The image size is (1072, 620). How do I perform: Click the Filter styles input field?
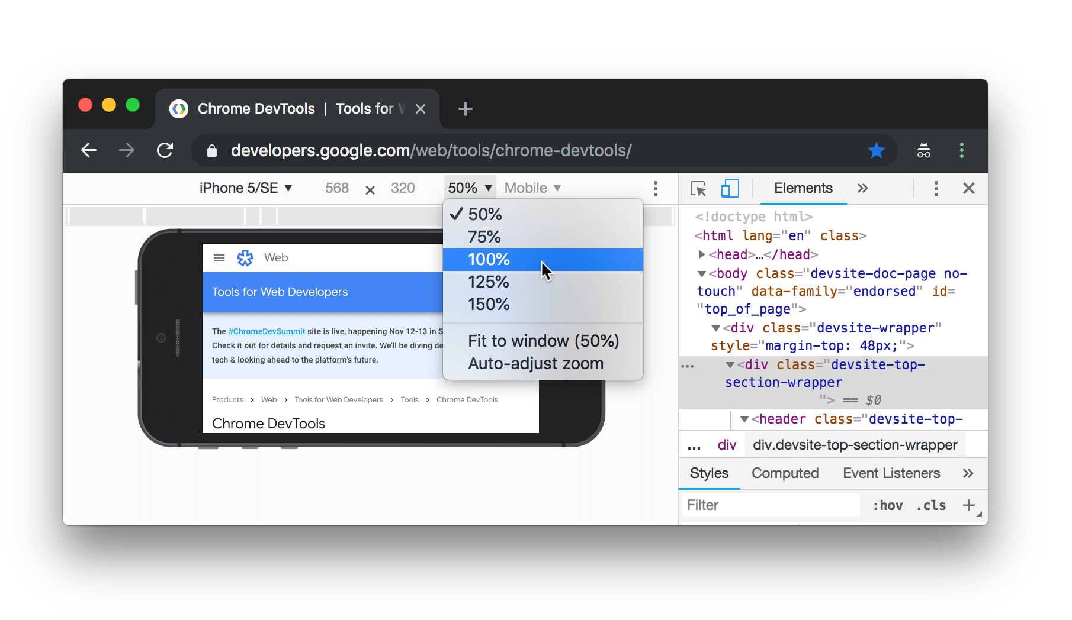pos(770,505)
